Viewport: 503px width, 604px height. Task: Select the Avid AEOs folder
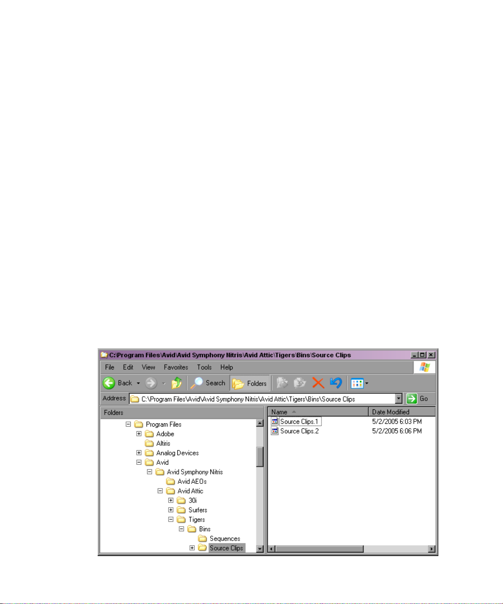tap(192, 482)
